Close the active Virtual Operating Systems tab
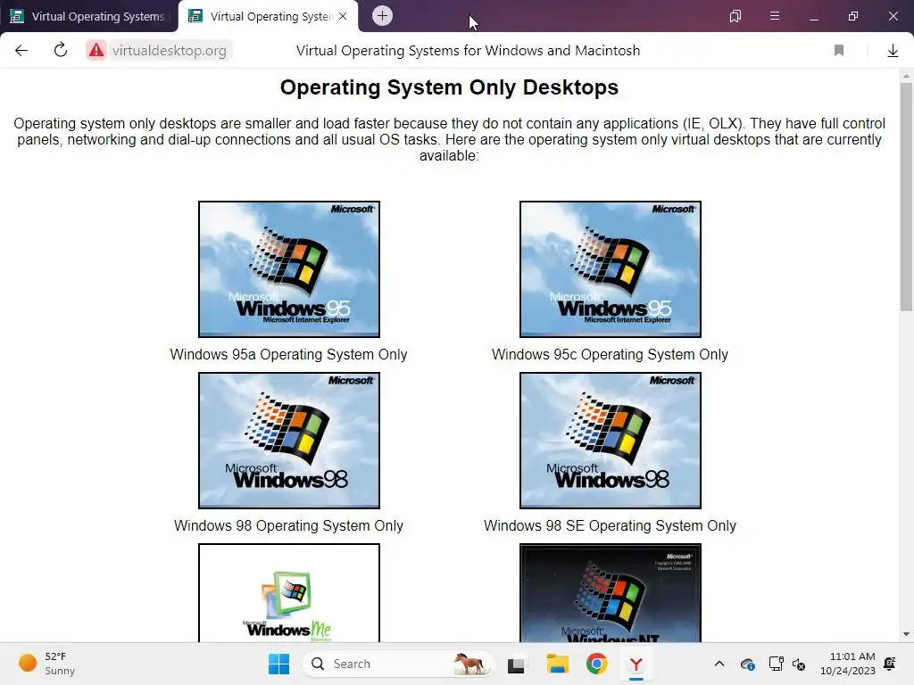 point(343,16)
